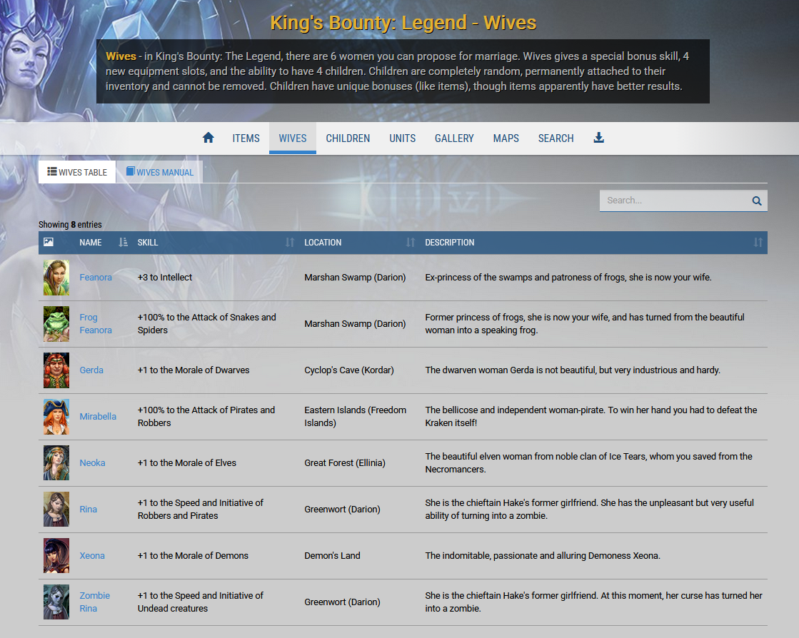Select 'Demon's Land' location cell
Viewport: 799px width, 638px height.
pos(332,555)
